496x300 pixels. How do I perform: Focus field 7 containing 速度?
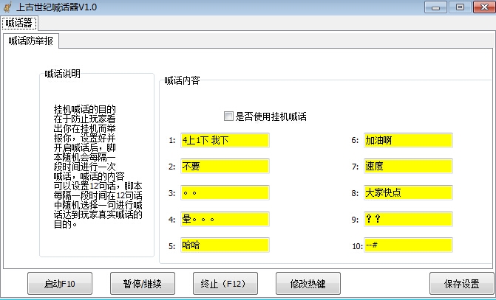pos(408,167)
